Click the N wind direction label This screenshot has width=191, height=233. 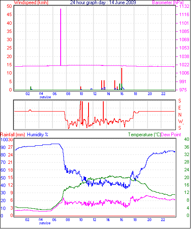tap(180, 115)
